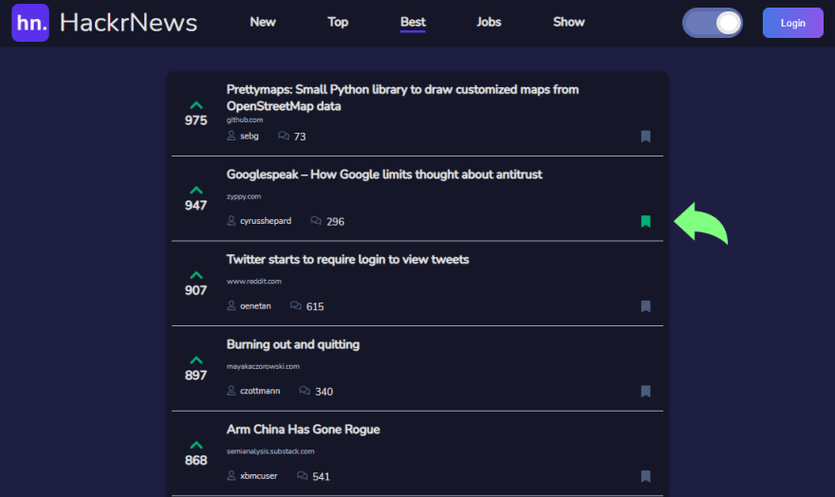Open comments icon next to 615
This screenshot has width=835, height=497.
point(295,306)
